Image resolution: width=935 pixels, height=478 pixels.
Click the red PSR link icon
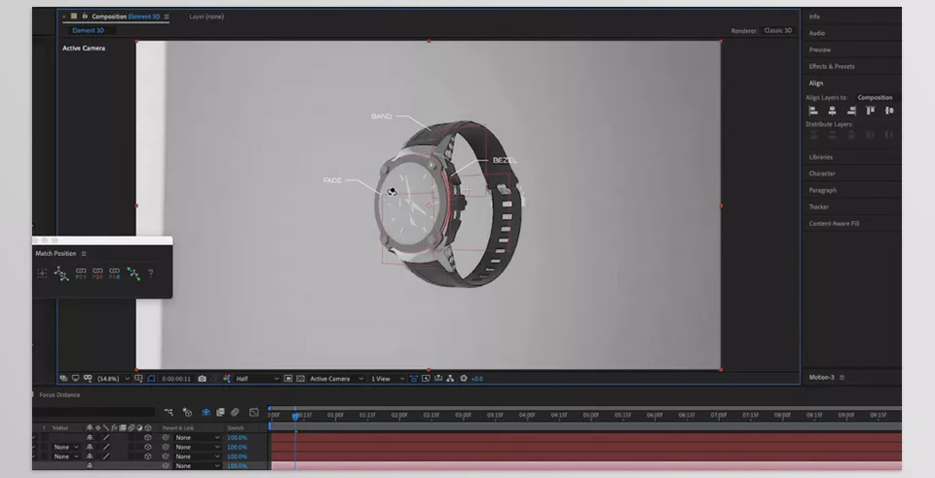[x=97, y=274]
